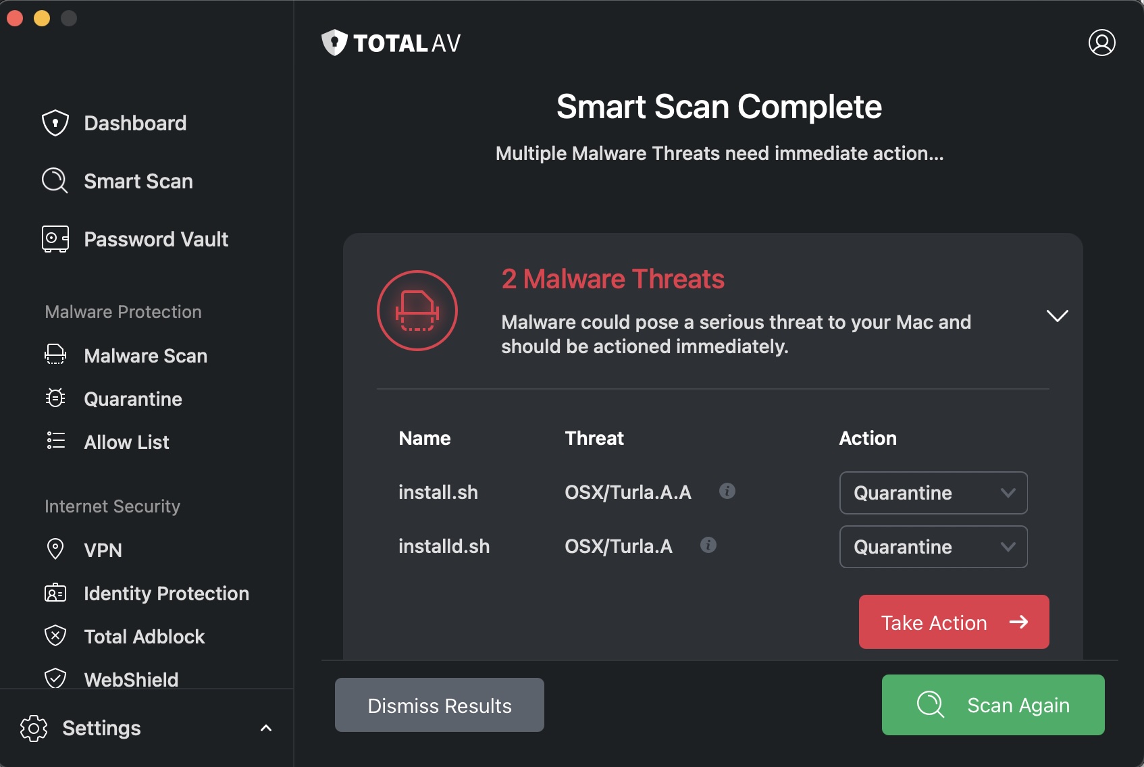The width and height of the screenshot is (1144, 767).
Task: Click the TOTAL AV logo
Action: point(390,43)
